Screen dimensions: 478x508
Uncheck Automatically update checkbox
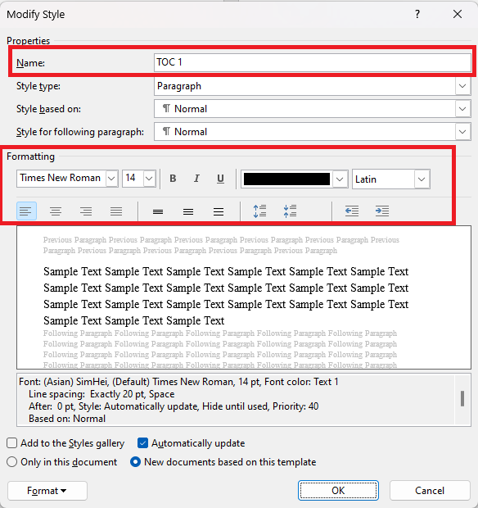click(142, 443)
